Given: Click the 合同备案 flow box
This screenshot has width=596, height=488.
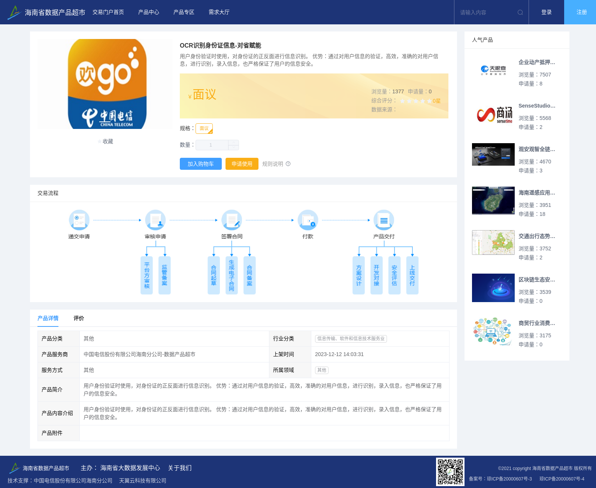Looking at the screenshot, I should (249, 275).
